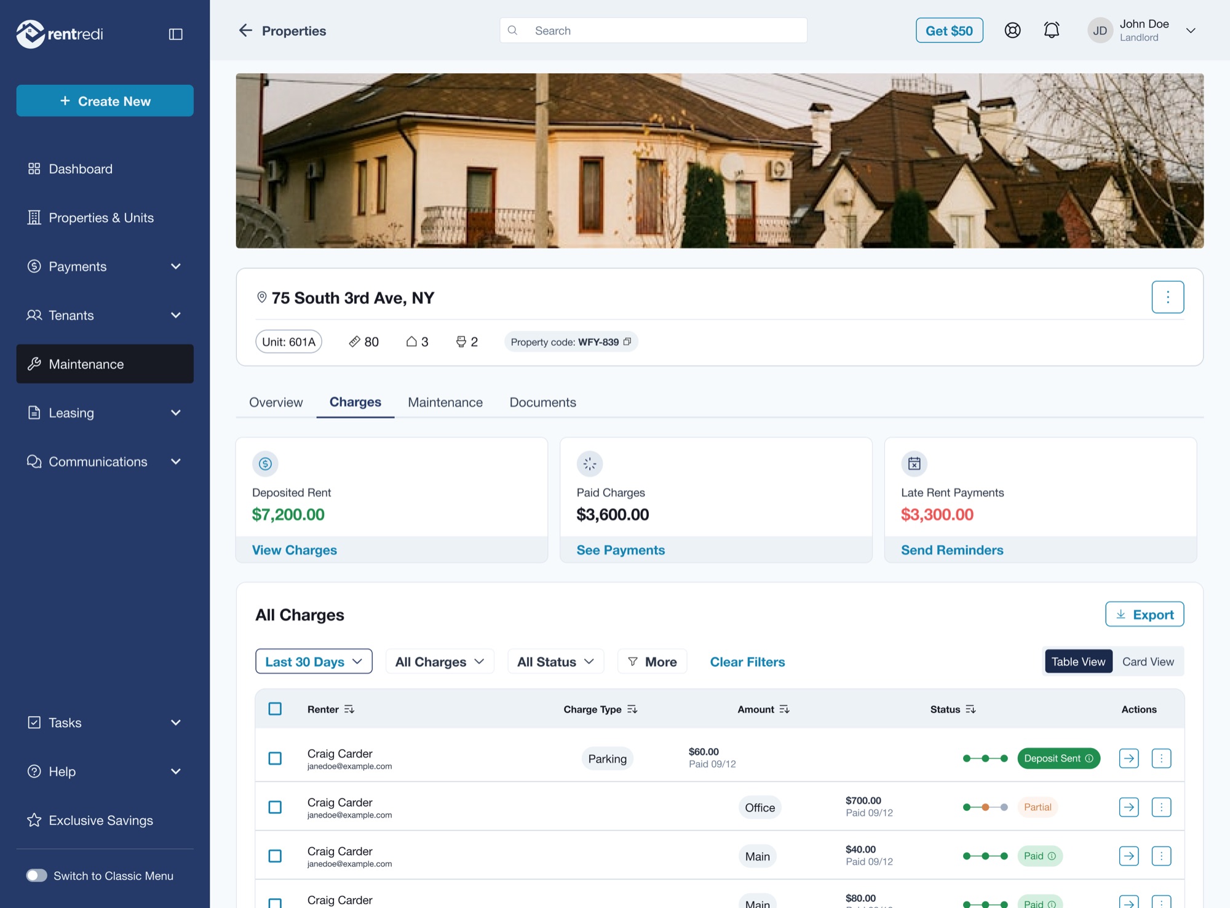Image resolution: width=1230 pixels, height=908 pixels.
Task: Open three-dot menu for Office charge
Action: [1161, 807]
